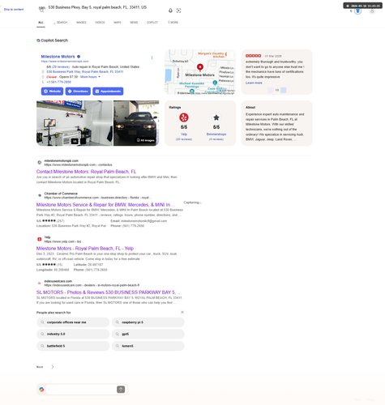Open Milestone Motors - Royal Palm Beach Yelp result
The height and width of the screenshot is (405, 385).
pos(85,249)
